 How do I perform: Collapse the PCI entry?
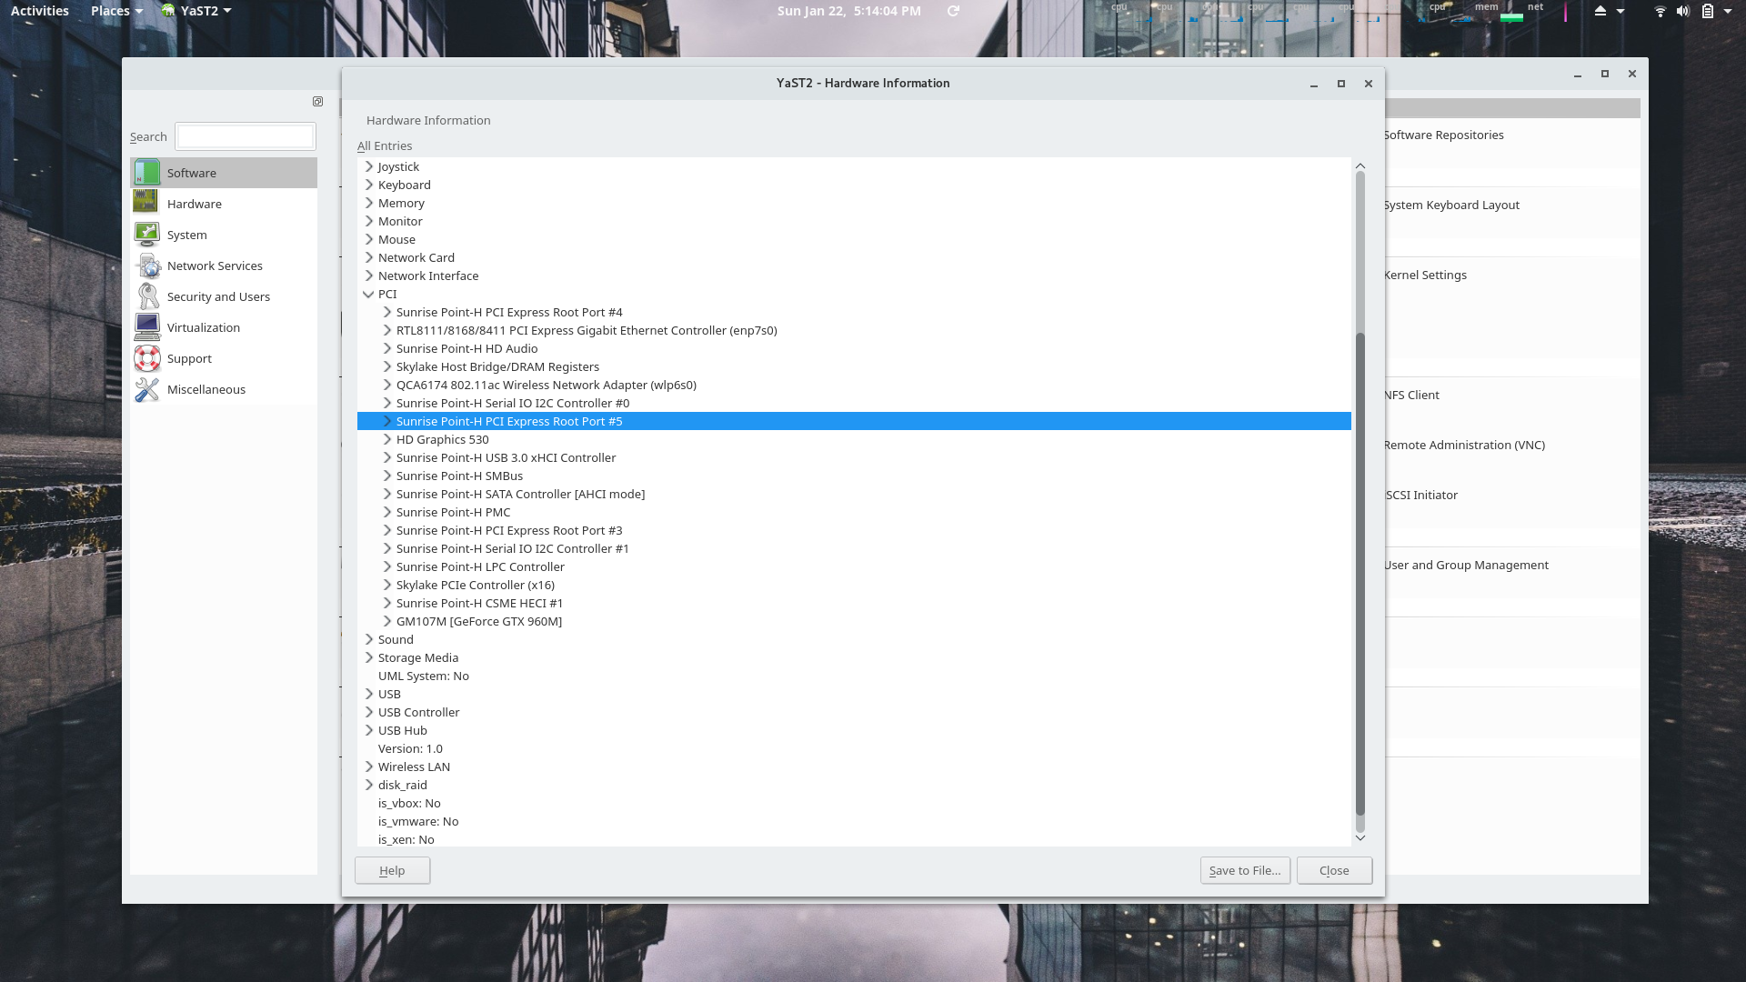(x=369, y=294)
